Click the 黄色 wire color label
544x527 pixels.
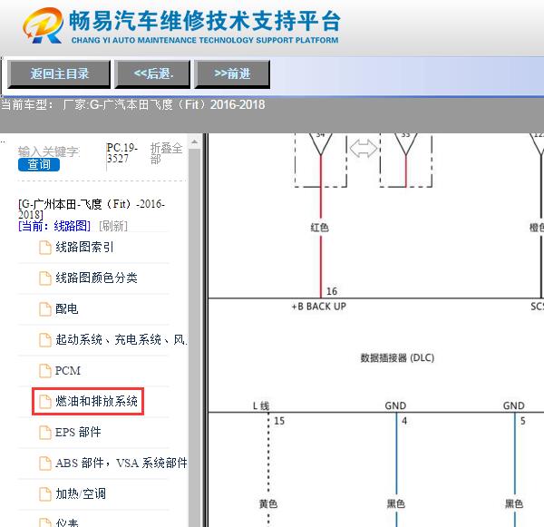[x=268, y=503]
